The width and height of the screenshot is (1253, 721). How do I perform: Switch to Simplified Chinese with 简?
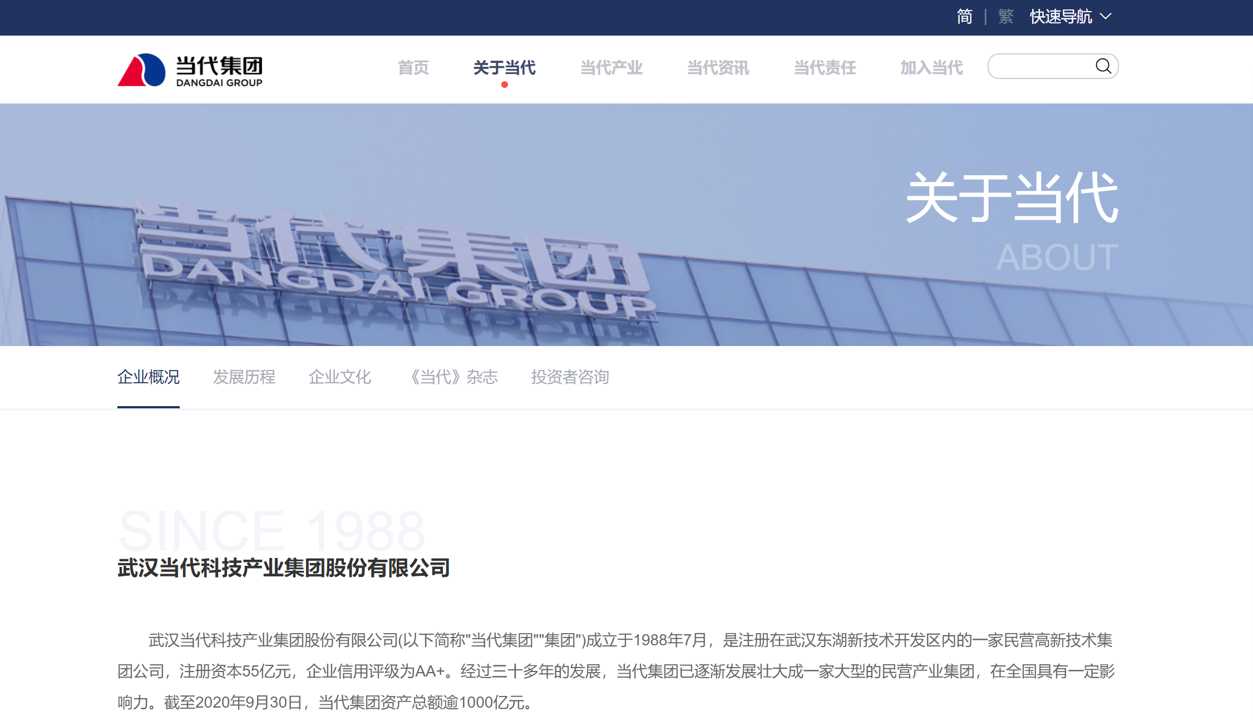[964, 17]
